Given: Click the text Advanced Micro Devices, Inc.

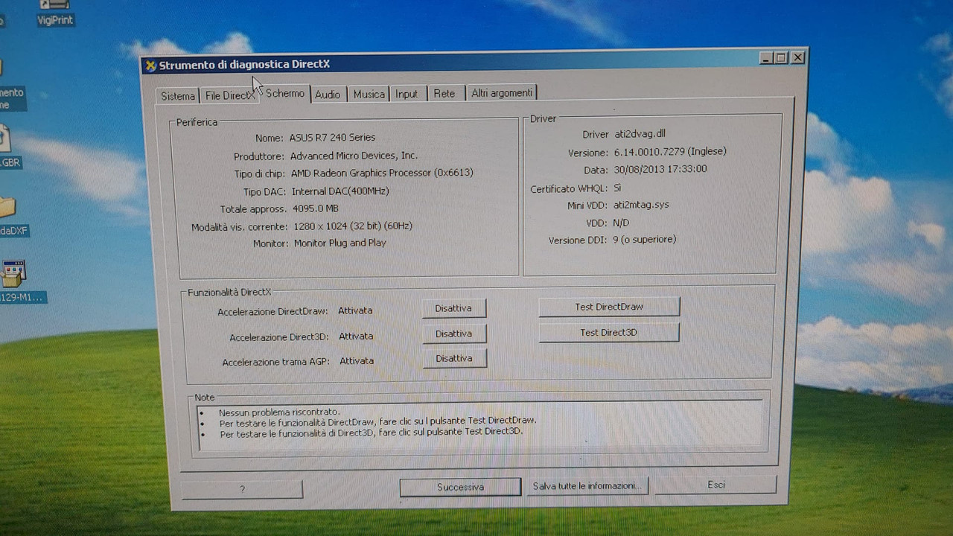Looking at the screenshot, I should pyautogui.click(x=354, y=156).
